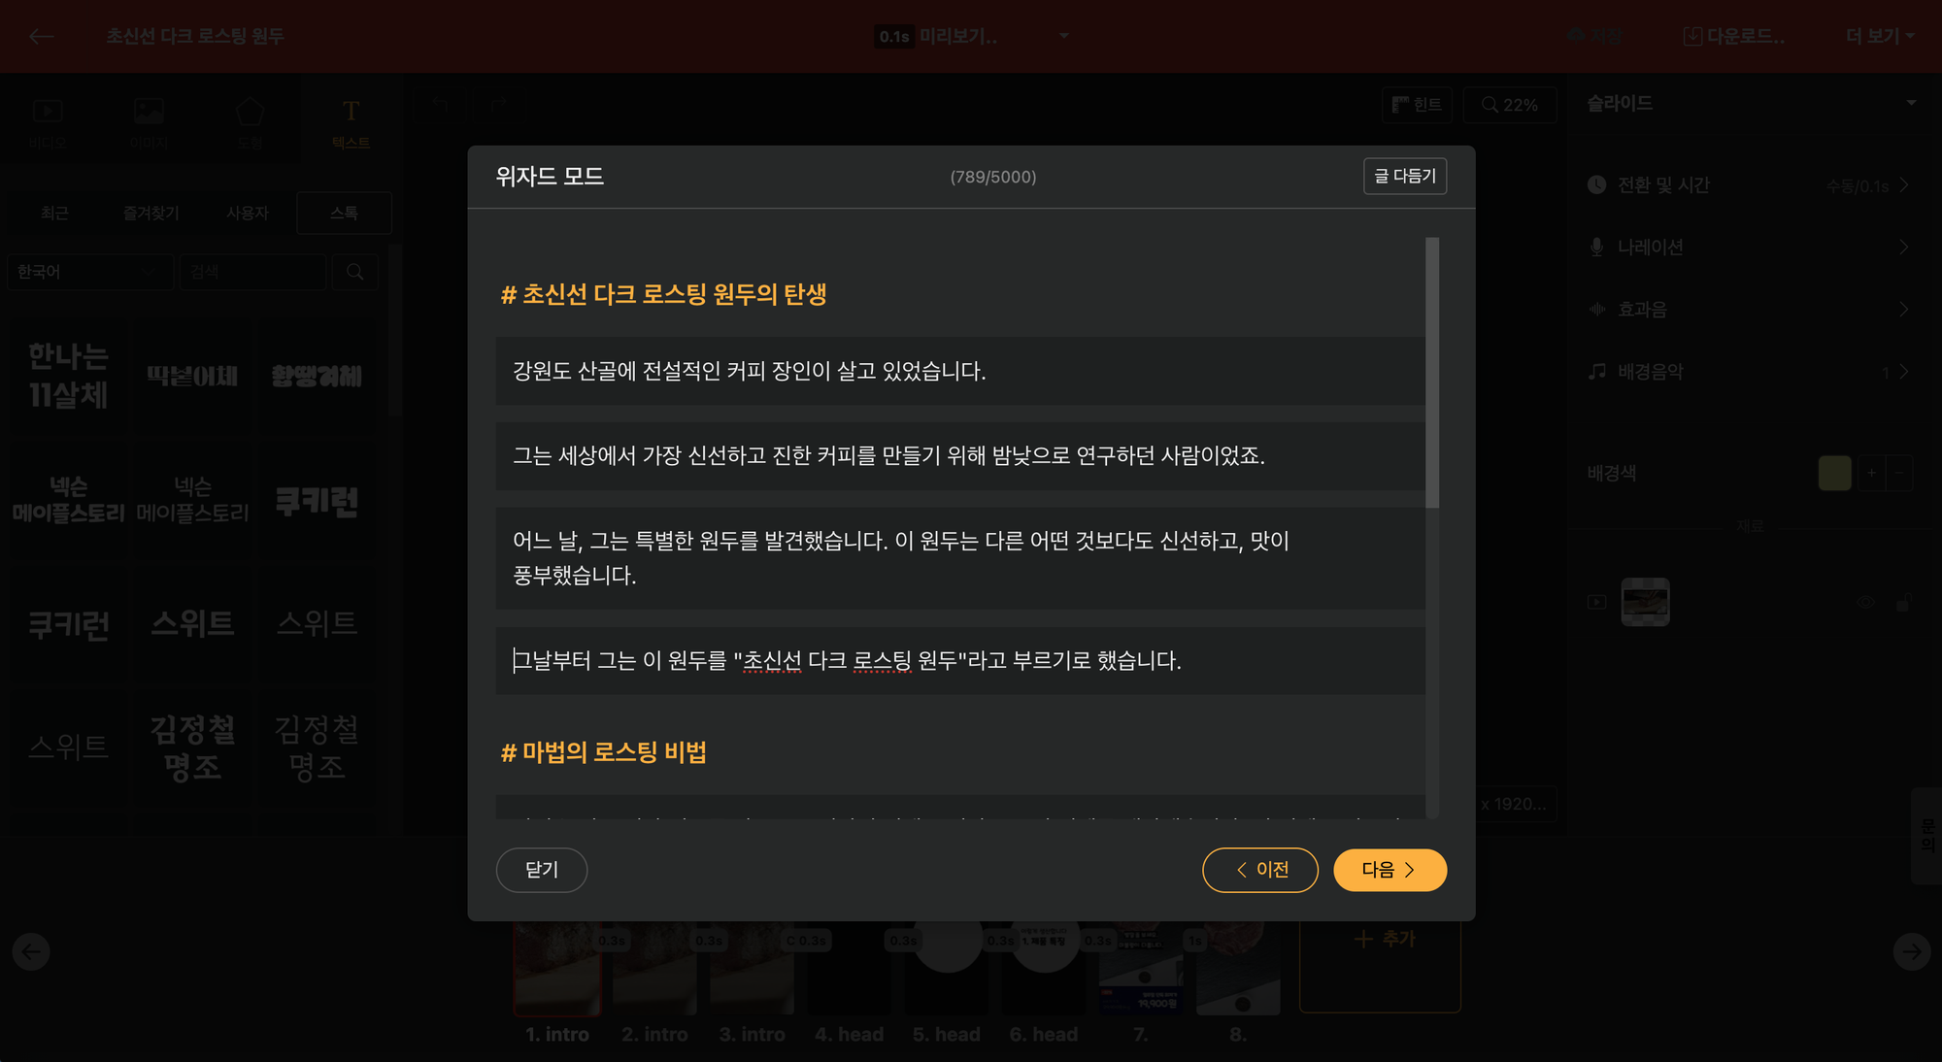Click the 다운로드 download button
This screenshot has height=1062, width=1942.
1734,36
